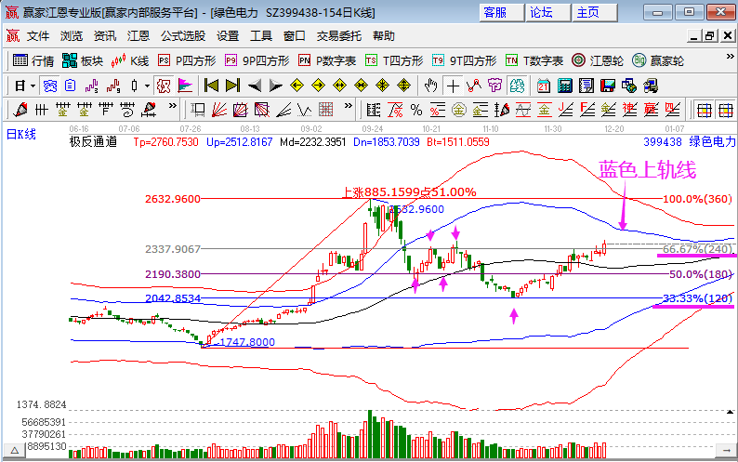Open the 赢家轮 wheel tool

pos(657,60)
